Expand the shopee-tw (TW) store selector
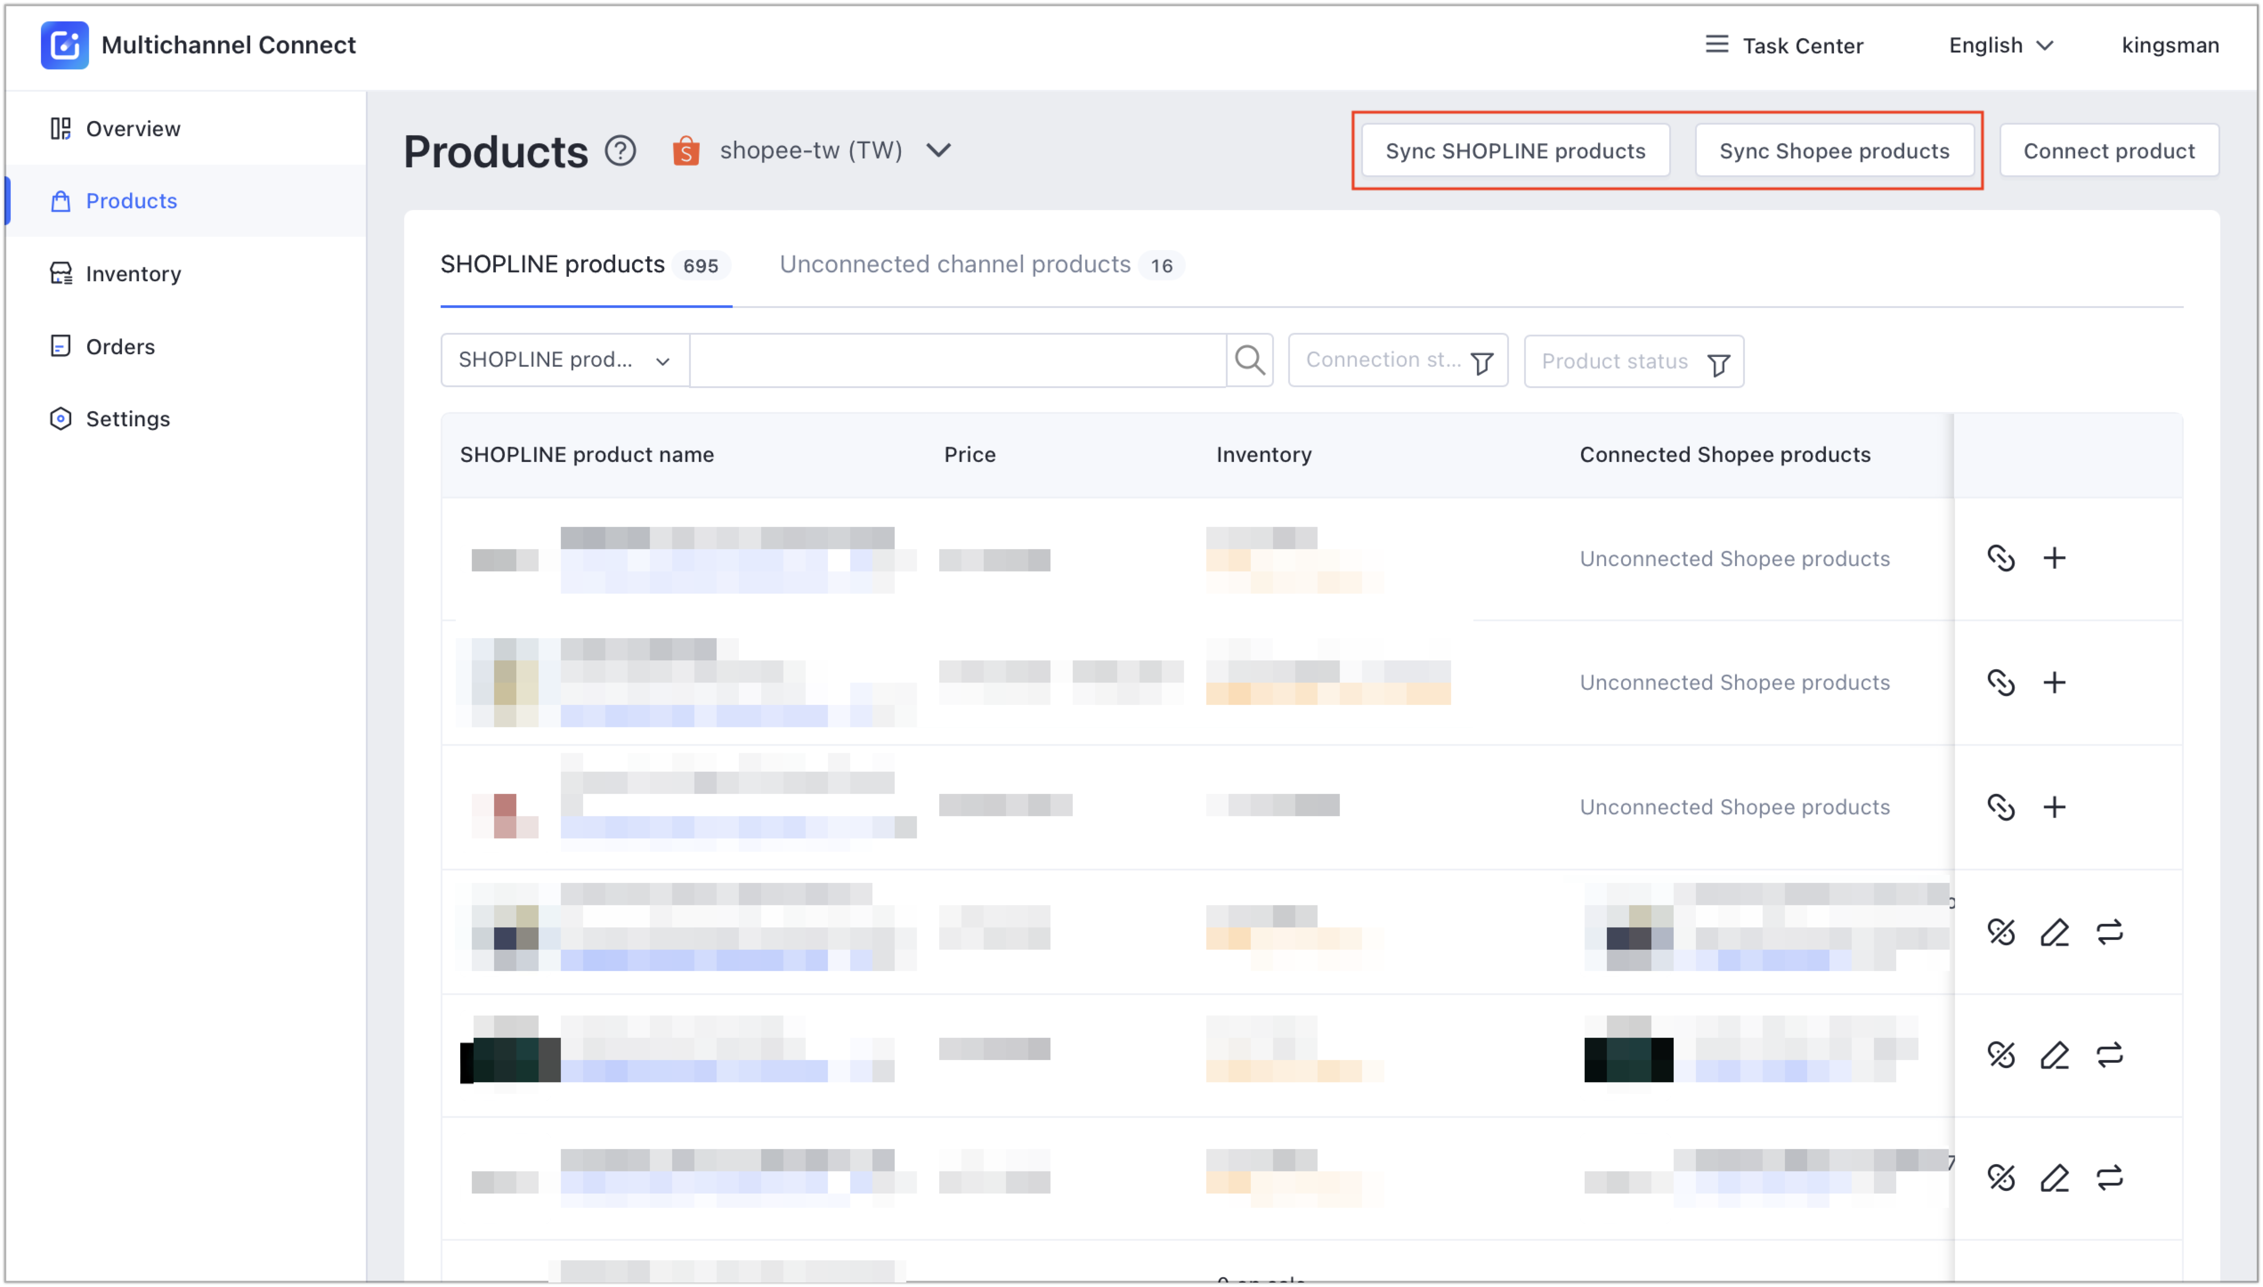Image resolution: width=2263 pixels, height=1287 pixels. point(811,150)
